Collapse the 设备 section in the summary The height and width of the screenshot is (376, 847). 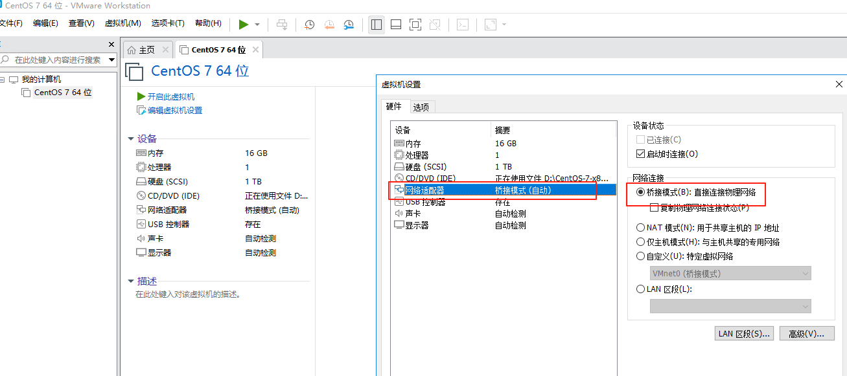130,138
